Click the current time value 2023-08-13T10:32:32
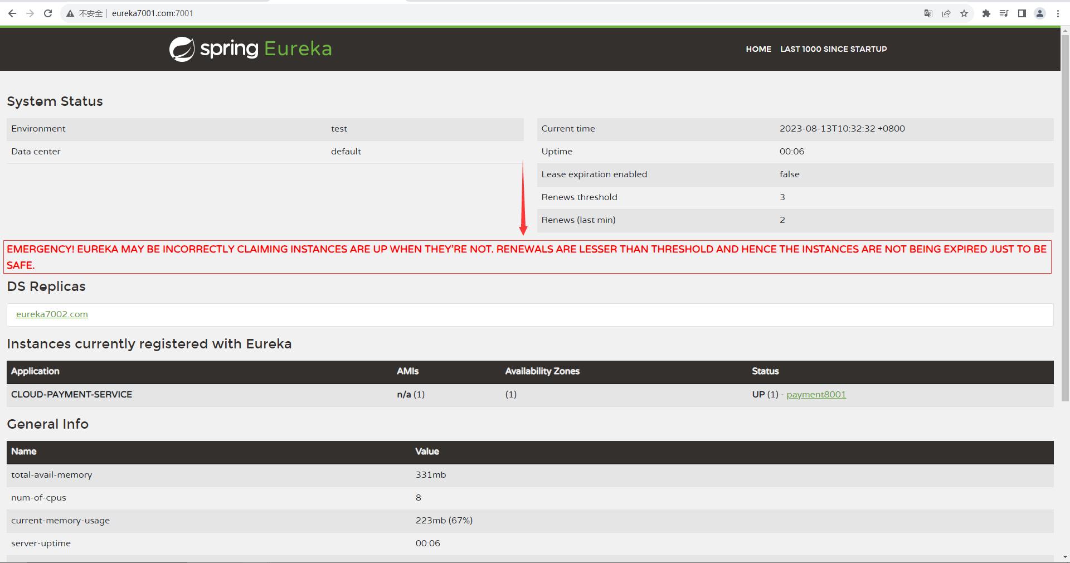The height and width of the screenshot is (563, 1070). pyautogui.click(x=842, y=129)
